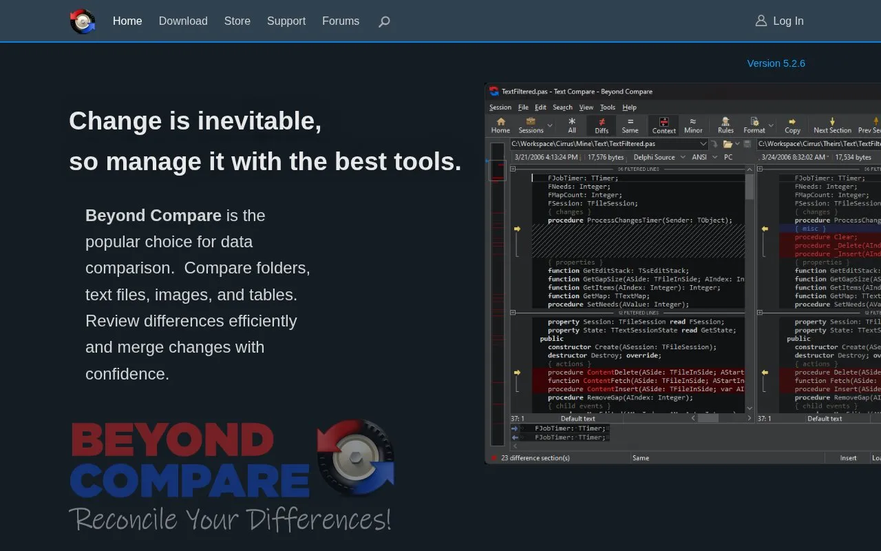Toggle the Minor differences option
This screenshot has width=881, height=551.
[x=693, y=125]
